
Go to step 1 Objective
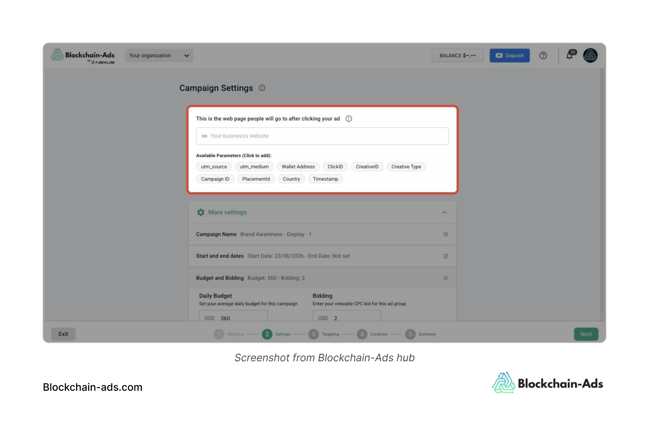click(229, 334)
